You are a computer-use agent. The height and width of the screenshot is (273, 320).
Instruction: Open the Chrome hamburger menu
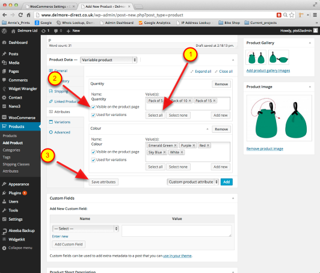click(315, 15)
